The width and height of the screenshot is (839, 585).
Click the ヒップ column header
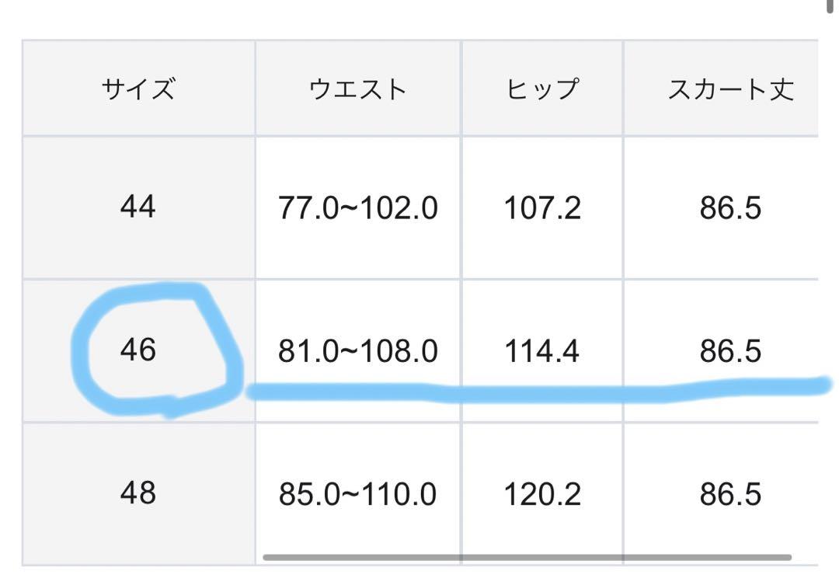[x=542, y=89]
